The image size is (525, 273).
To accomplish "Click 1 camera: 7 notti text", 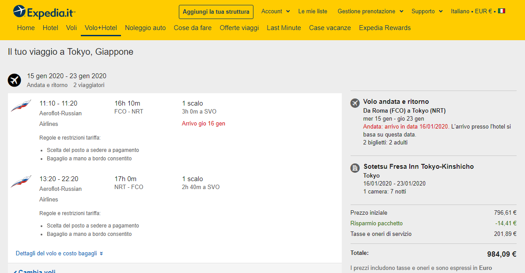I will pos(385,192).
